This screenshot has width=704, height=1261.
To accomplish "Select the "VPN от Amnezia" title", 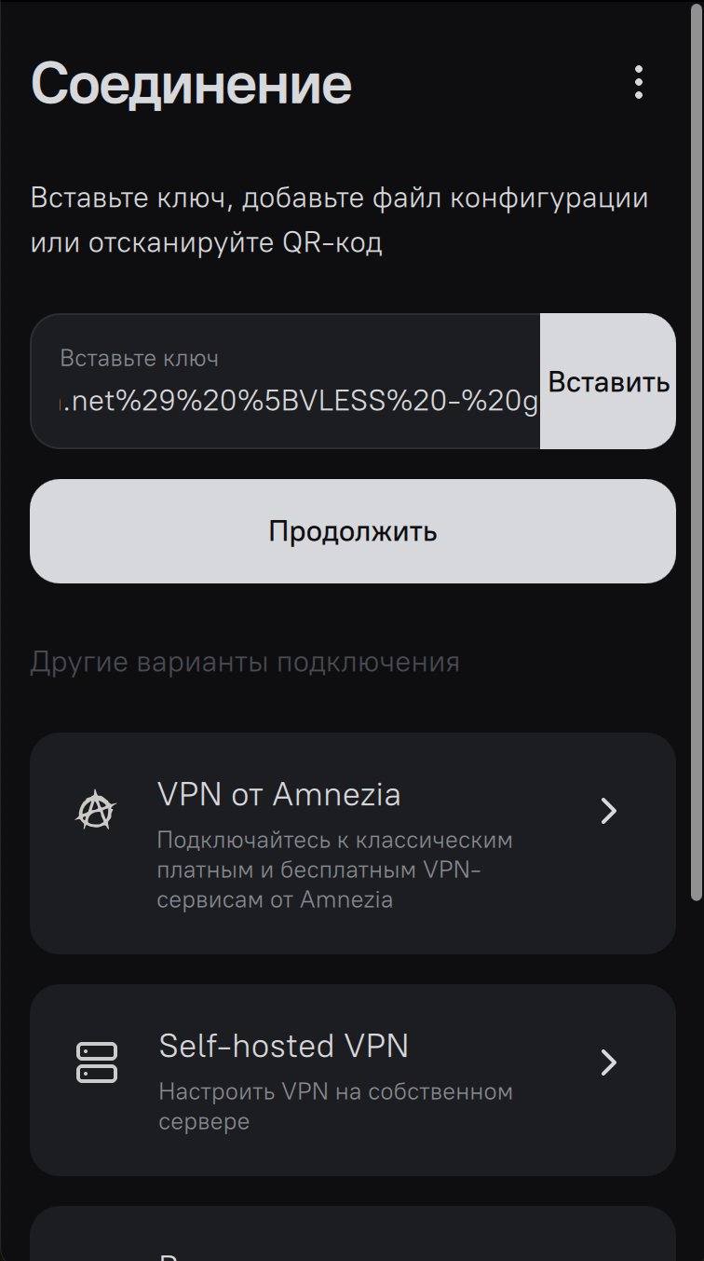I will tap(279, 795).
